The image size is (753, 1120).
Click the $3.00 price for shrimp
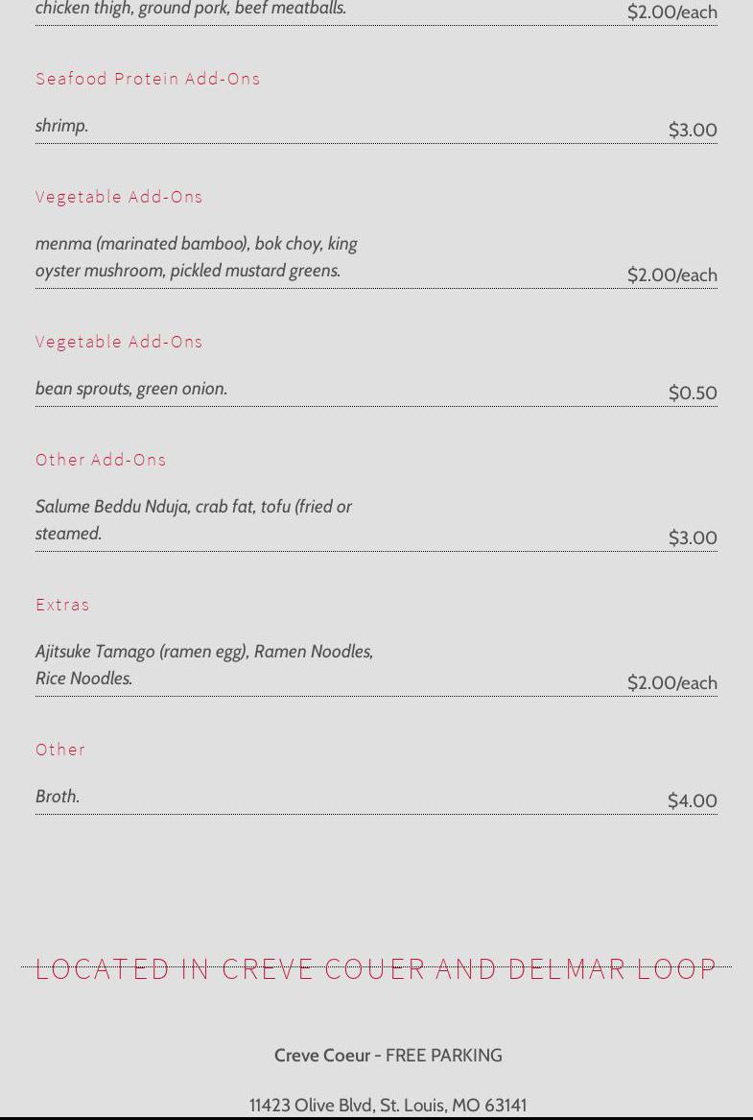[693, 130]
